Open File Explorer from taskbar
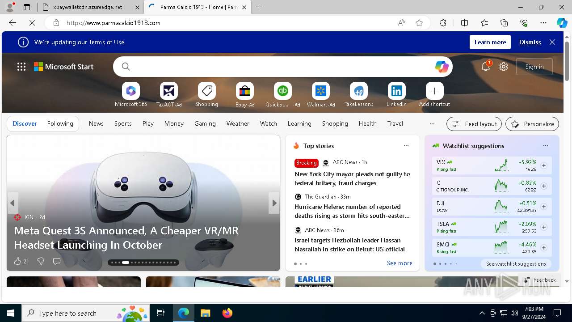The width and height of the screenshot is (572, 322). (x=205, y=313)
